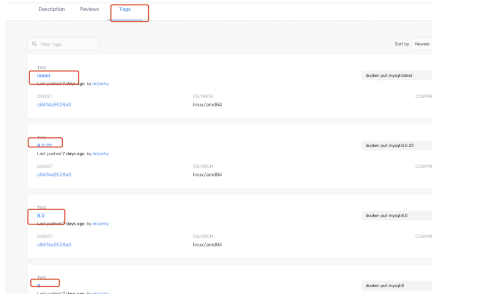The height and width of the screenshot is (295, 481).
Task: Open the latest tag link
Action: pos(44,76)
